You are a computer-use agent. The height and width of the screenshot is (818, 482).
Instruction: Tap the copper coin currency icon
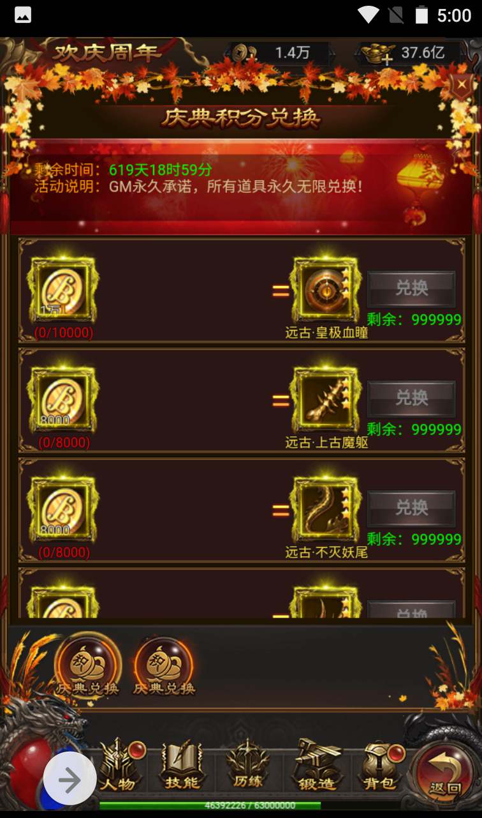[x=243, y=52]
